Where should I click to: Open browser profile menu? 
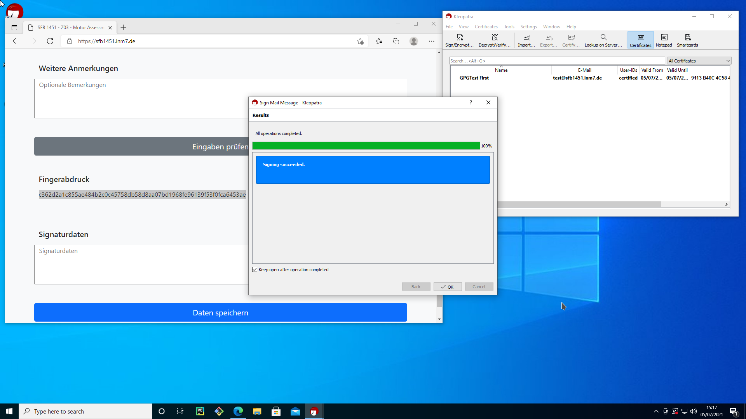coord(414,41)
